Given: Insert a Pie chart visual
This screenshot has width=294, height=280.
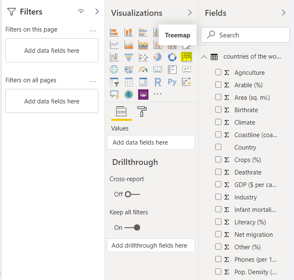Looking at the screenshot, I should pyautogui.click(x=158, y=56).
